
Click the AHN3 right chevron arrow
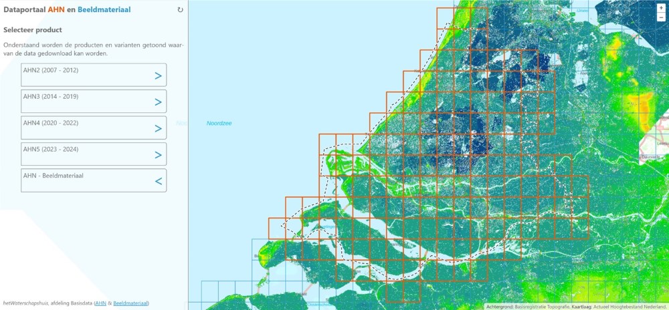(159, 102)
